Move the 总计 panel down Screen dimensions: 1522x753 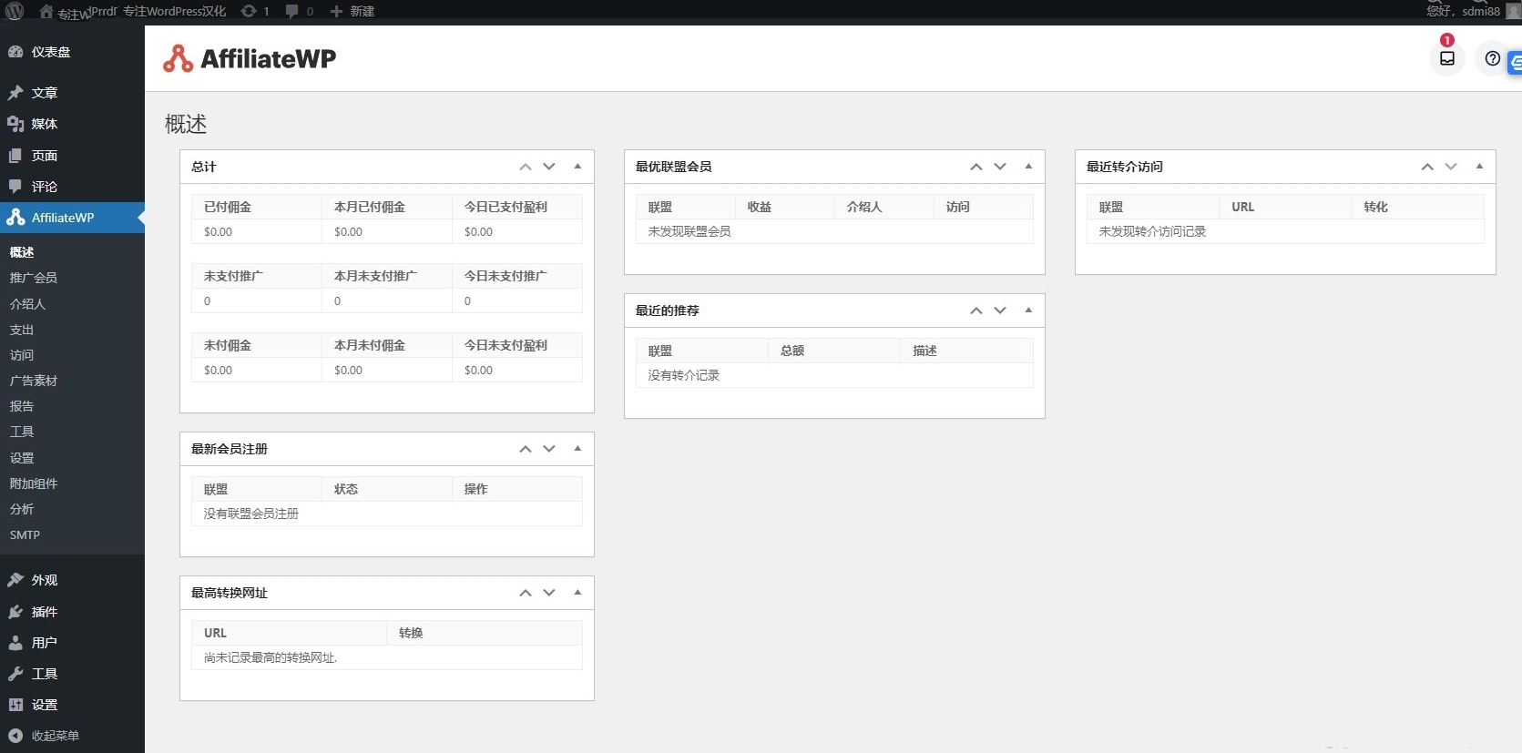pos(549,167)
